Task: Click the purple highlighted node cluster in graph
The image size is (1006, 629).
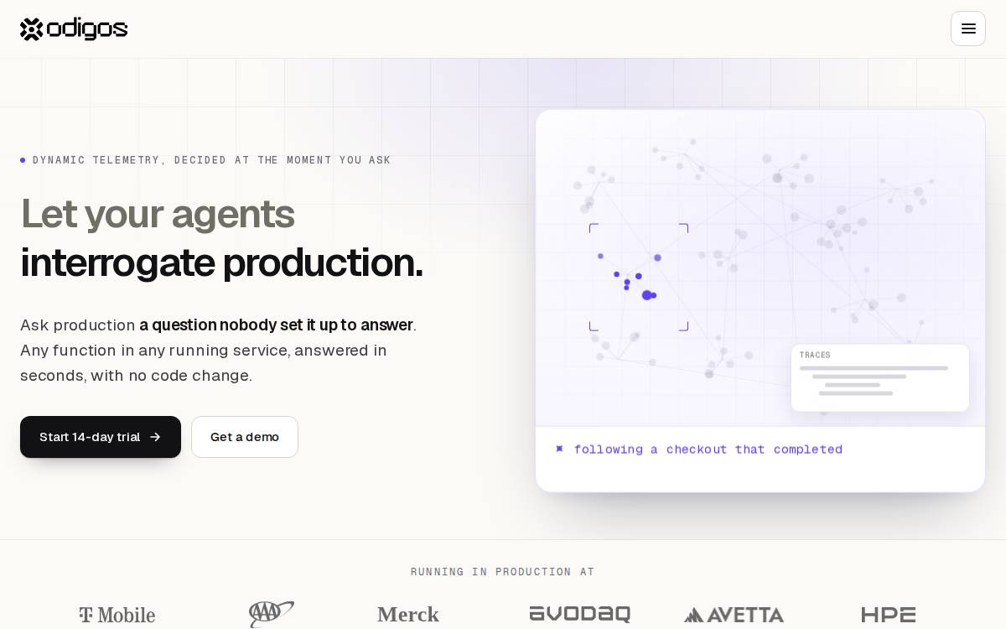Action: pyautogui.click(x=638, y=278)
